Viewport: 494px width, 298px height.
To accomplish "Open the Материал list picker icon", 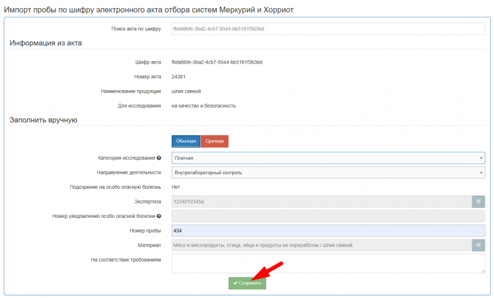I will pyautogui.click(x=479, y=245).
